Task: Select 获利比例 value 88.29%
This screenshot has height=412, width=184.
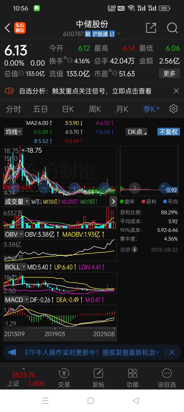Action: tap(169, 212)
